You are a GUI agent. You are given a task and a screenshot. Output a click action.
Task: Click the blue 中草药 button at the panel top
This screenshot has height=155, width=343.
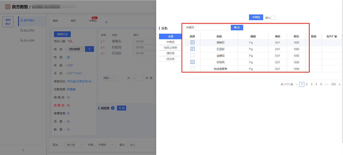(x=256, y=17)
